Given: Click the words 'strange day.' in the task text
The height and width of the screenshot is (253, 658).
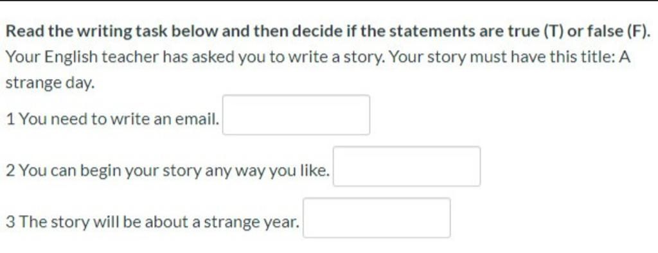Looking at the screenshot, I should pos(50,83).
